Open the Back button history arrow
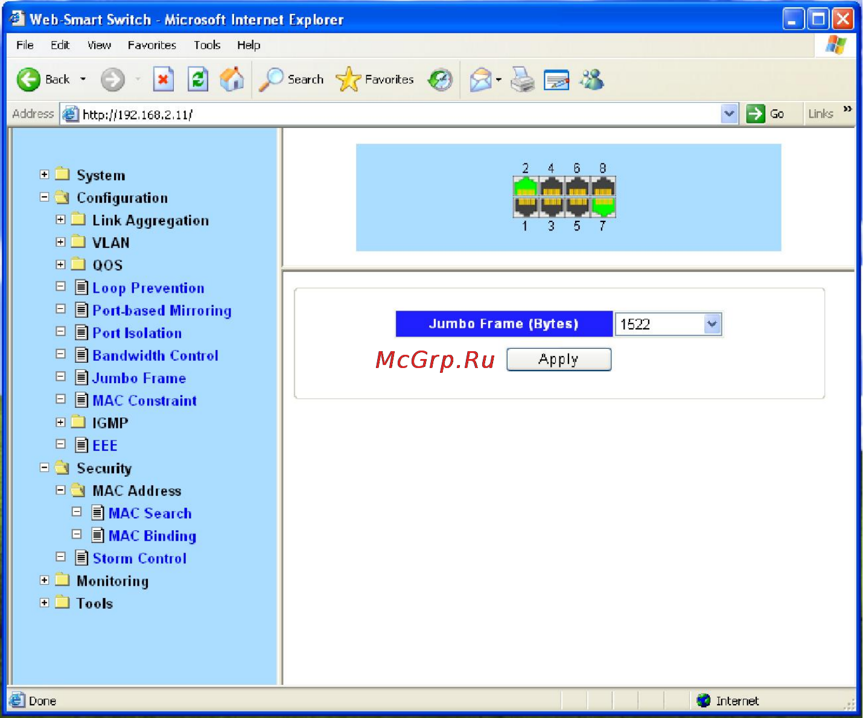The image size is (863, 718). coord(83,80)
